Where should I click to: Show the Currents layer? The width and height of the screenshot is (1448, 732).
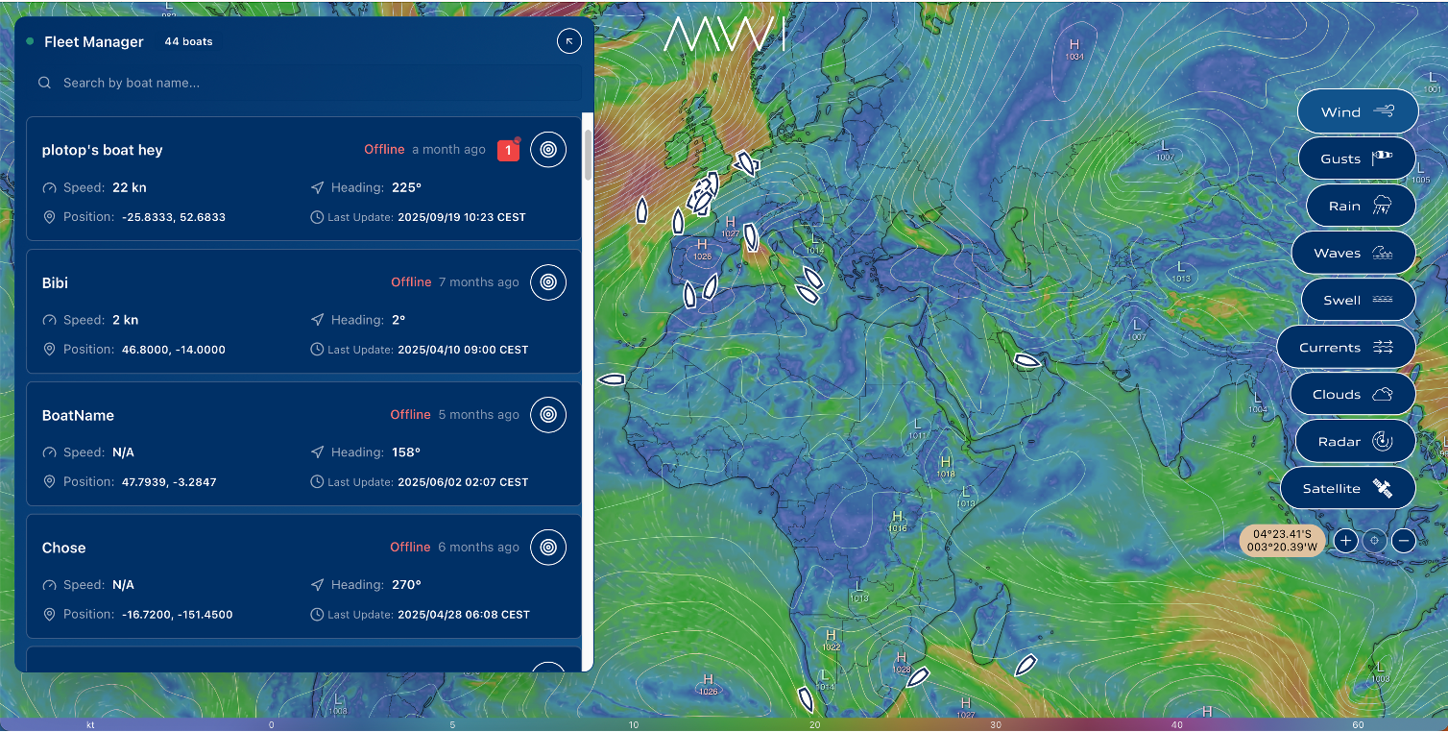1345,347
